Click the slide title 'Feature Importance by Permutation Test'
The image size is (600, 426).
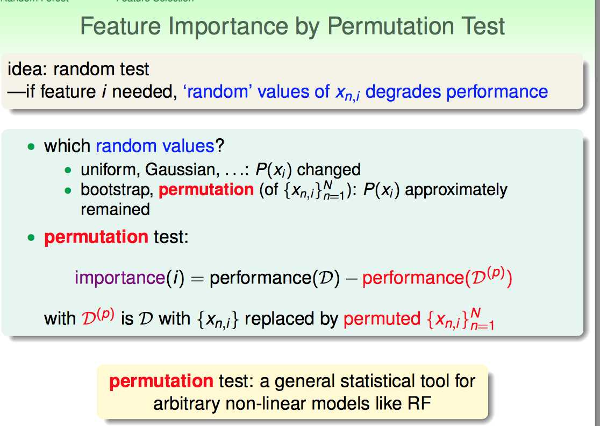click(292, 26)
